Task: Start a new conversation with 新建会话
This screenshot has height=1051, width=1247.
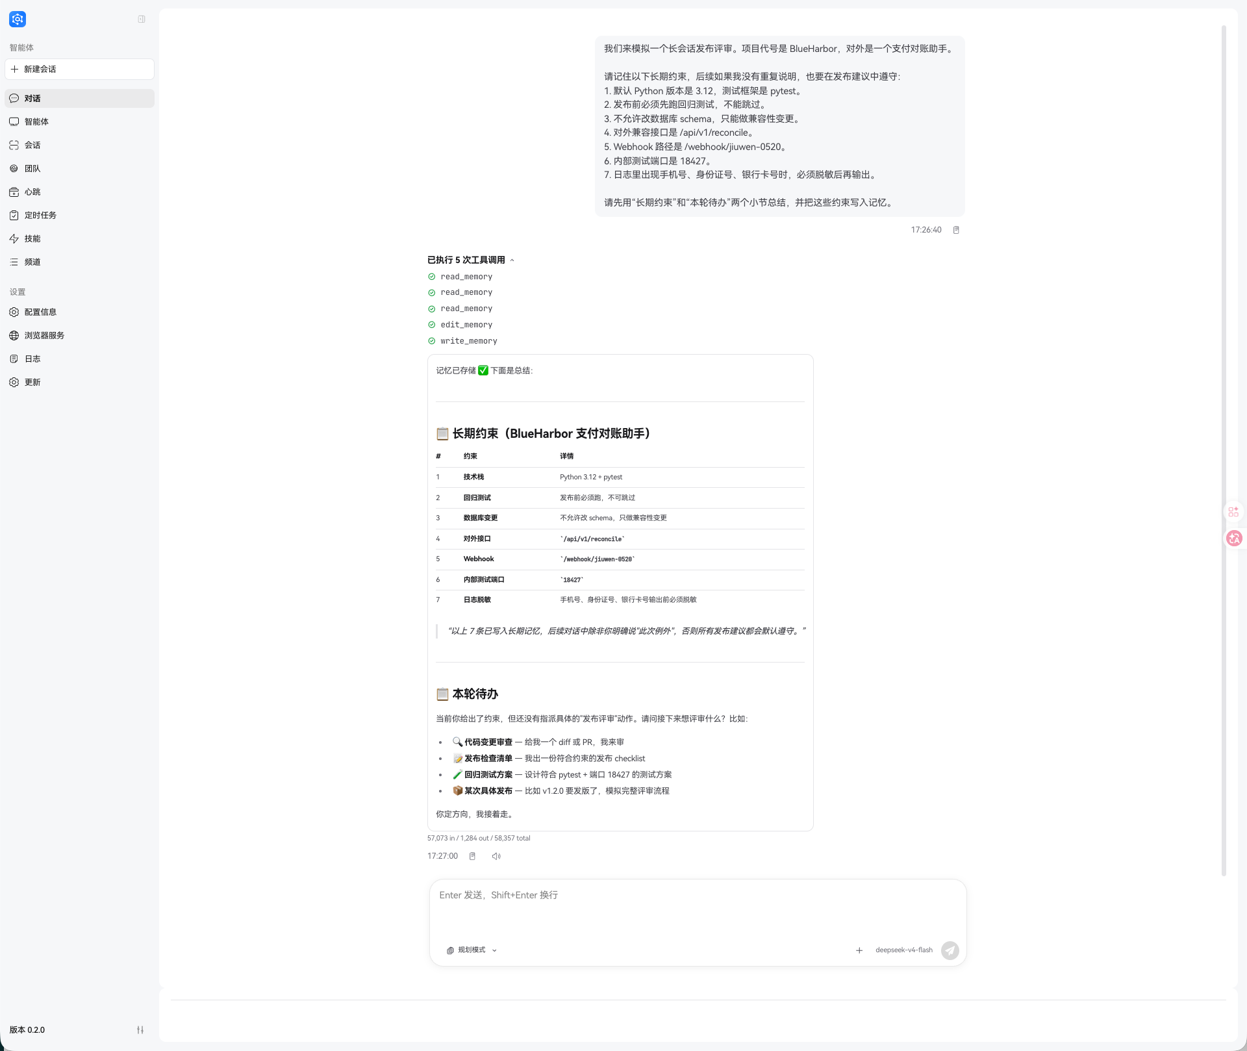Action: 79,69
